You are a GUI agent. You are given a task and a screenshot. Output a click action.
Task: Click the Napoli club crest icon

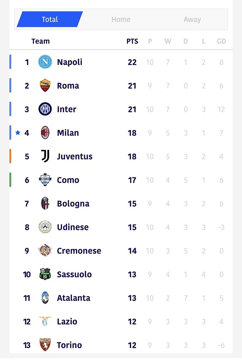point(45,62)
